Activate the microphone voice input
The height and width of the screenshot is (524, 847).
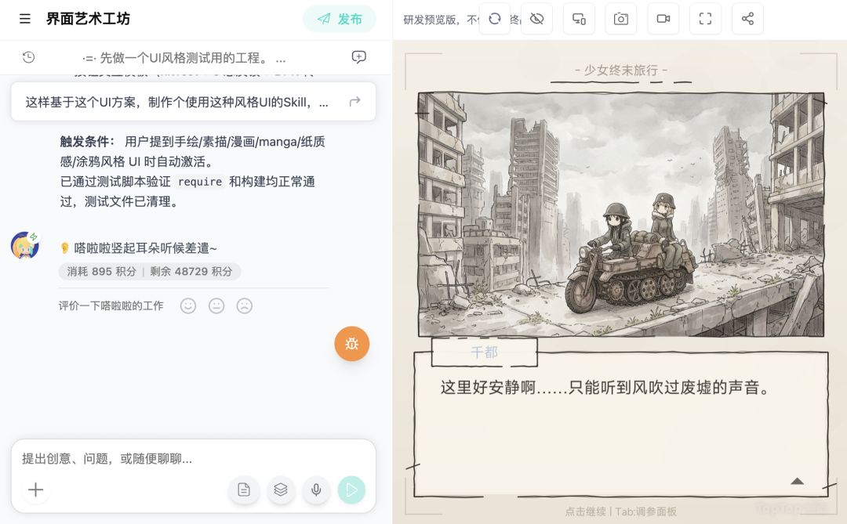point(316,490)
